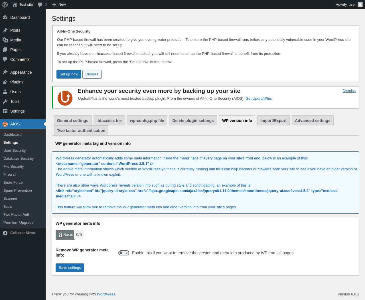
Task: Click the Media icon in sidebar
Action: [5, 40]
